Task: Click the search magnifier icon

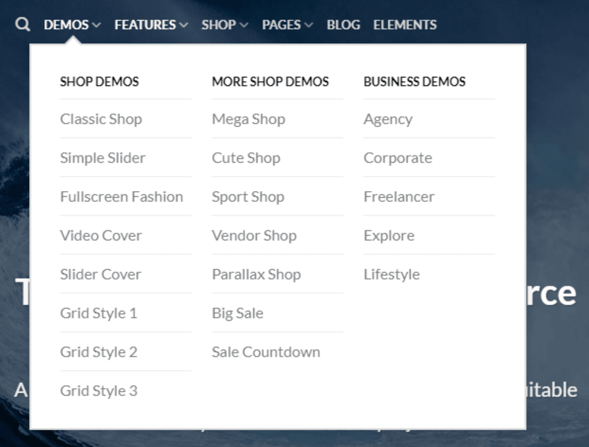Action: pyautogui.click(x=22, y=24)
